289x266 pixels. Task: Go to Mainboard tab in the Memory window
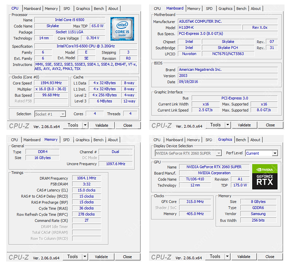[x=32, y=140]
